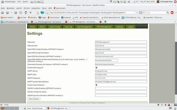The width and height of the screenshot is (177, 110).
Task: Open the User Management nav page
Action: click(84, 27)
